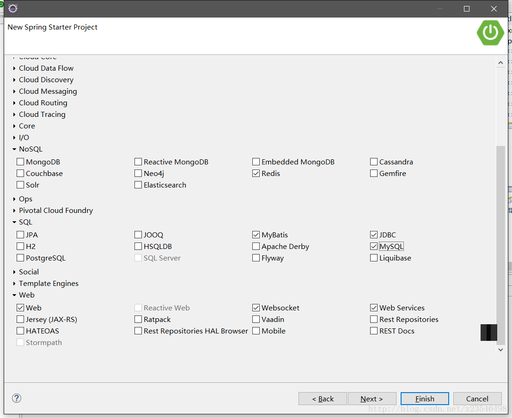Image resolution: width=512 pixels, height=418 pixels.
Task: Select the Cassandra dependency
Action: pos(374,162)
